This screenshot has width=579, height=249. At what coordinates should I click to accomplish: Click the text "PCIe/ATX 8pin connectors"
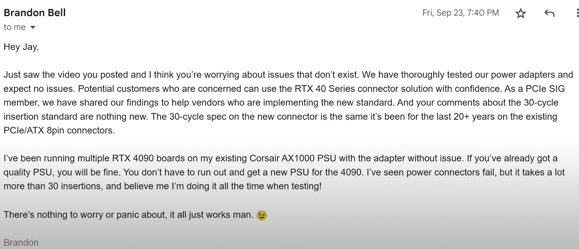pos(59,130)
